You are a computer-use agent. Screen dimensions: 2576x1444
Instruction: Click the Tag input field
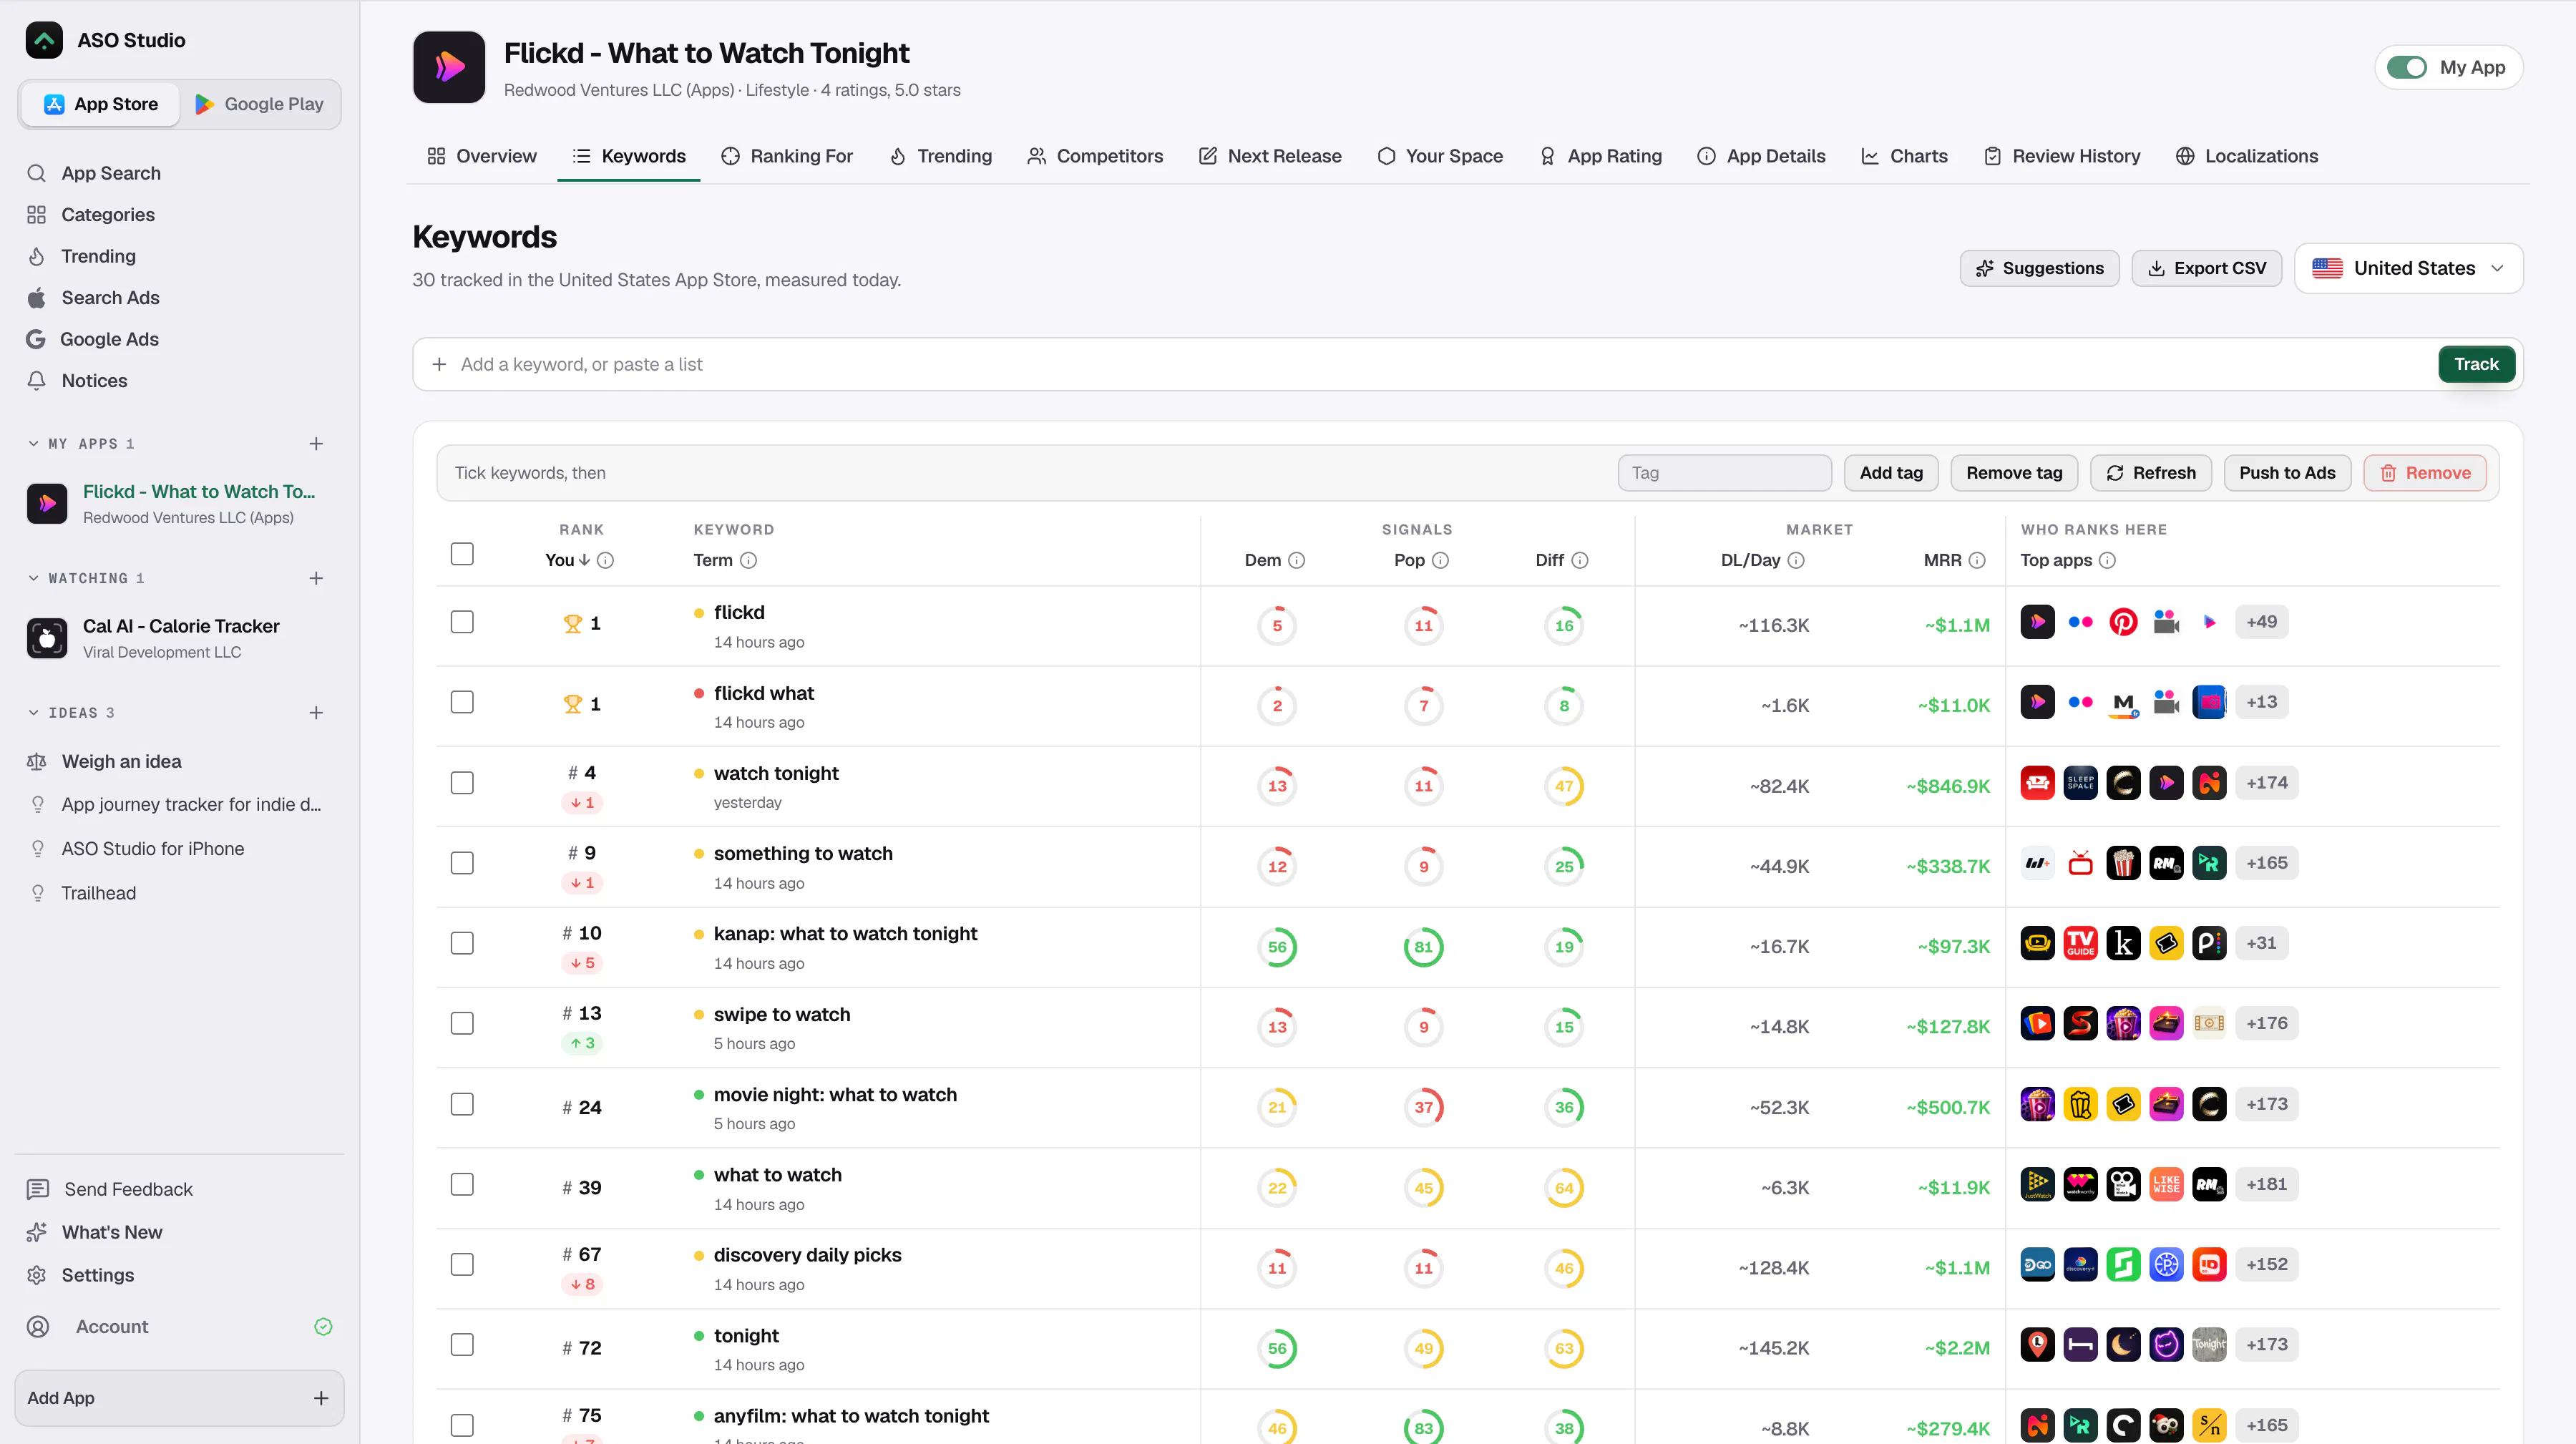click(x=1724, y=473)
